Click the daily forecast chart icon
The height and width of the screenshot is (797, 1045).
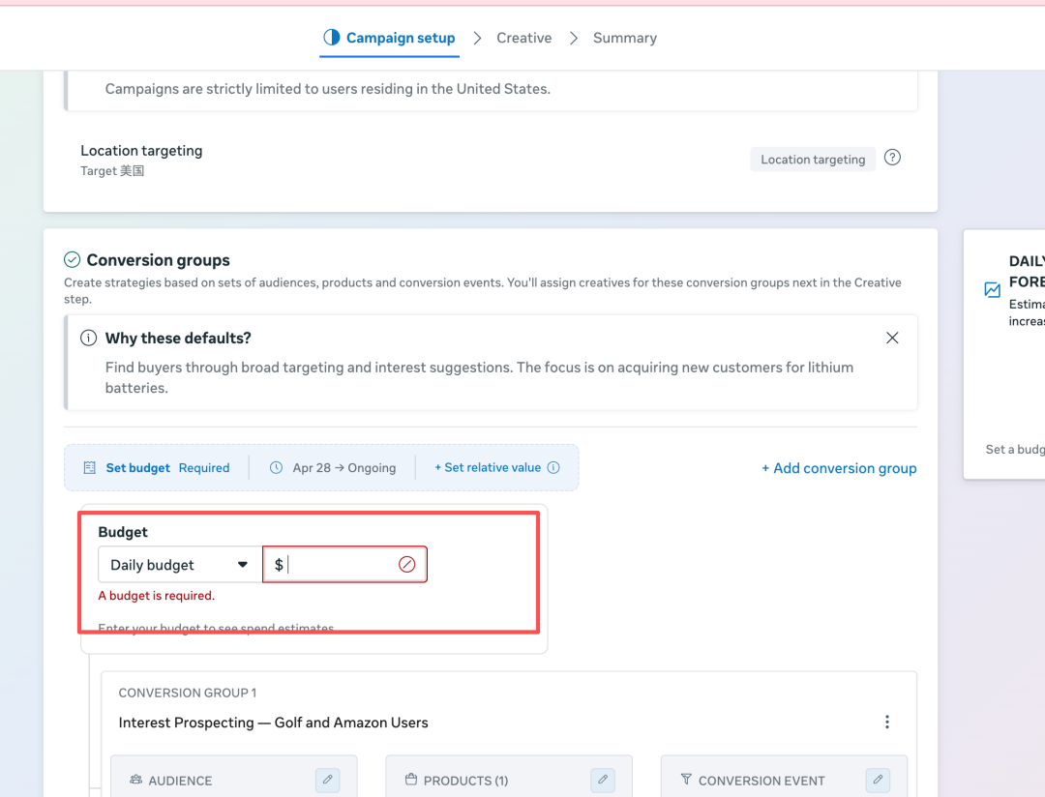992,290
